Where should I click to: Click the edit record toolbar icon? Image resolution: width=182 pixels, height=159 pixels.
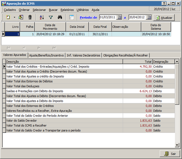21,17
